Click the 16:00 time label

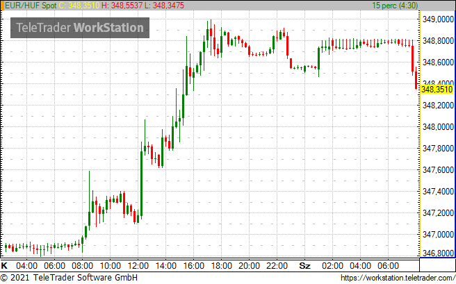point(194,265)
